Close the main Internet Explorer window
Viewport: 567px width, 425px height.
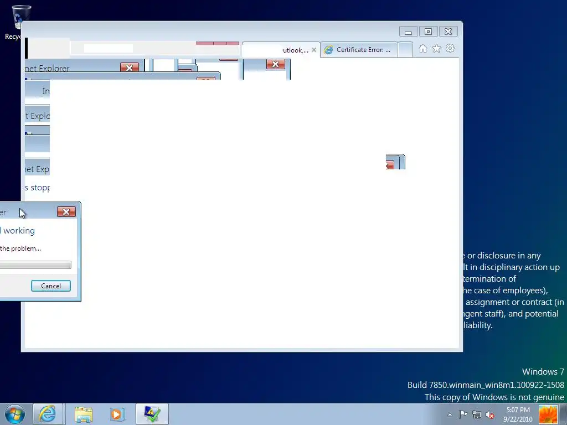[448, 32]
